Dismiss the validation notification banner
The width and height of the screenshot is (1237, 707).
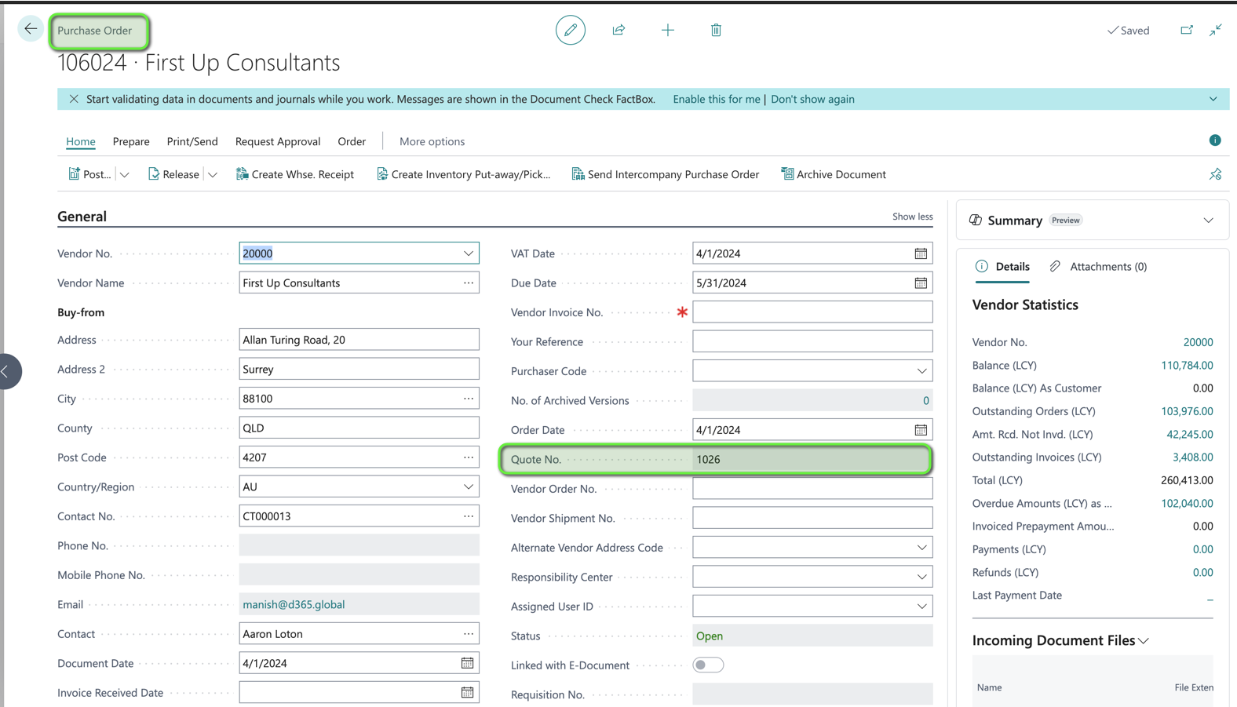[74, 99]
